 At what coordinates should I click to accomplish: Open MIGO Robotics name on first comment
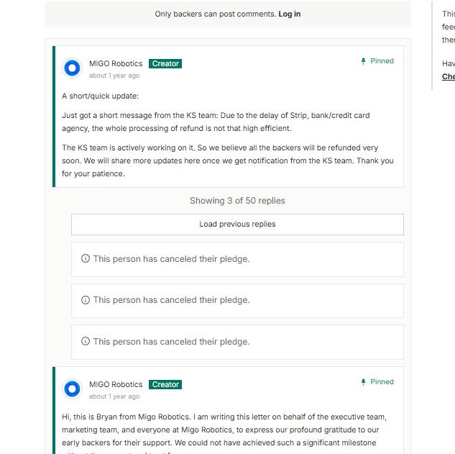[116, 63]
